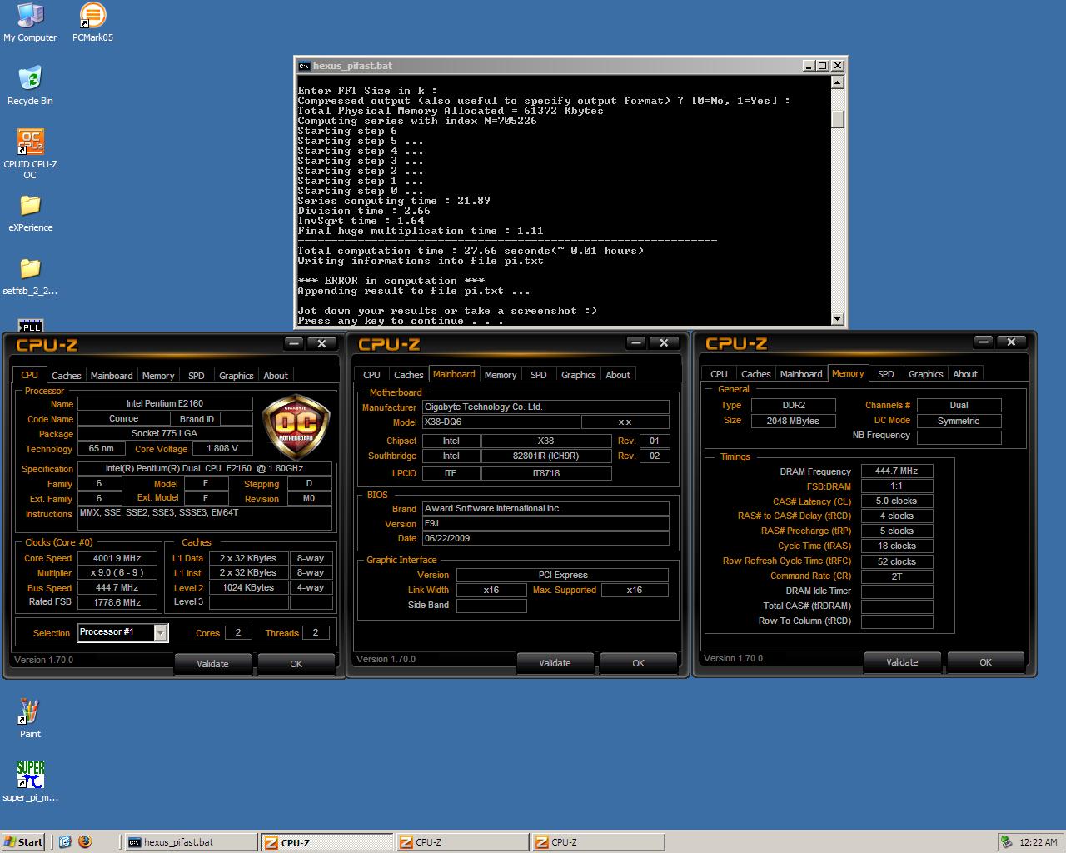This screenshot has height=853, width=1066.
Task: Activate the first CPU-Z taskbar button
Action: [x=326, y=842]
